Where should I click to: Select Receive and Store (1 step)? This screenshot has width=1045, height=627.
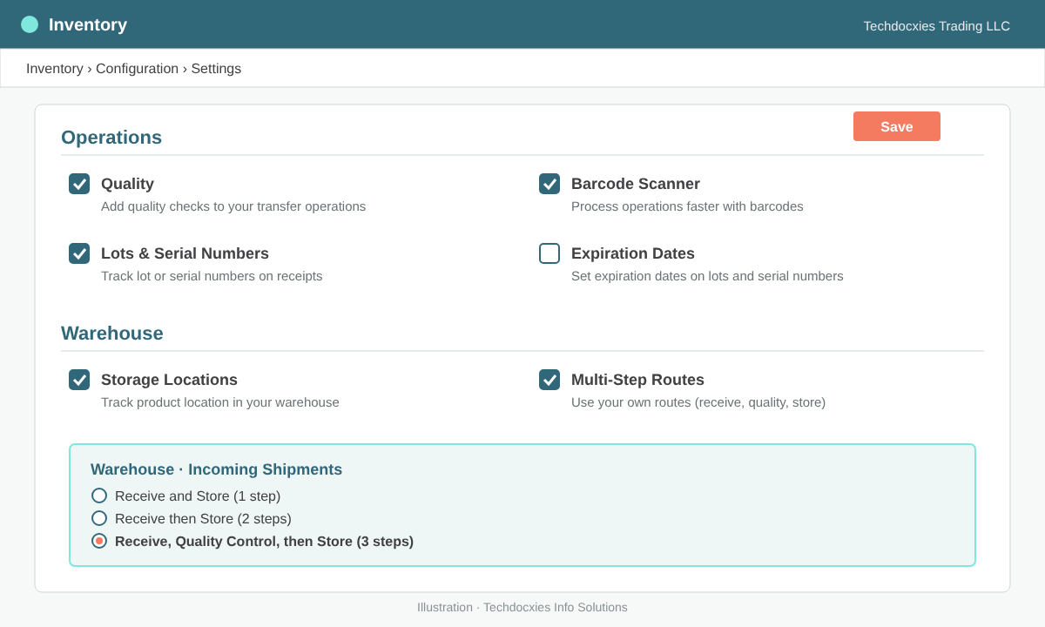point(99,496)
